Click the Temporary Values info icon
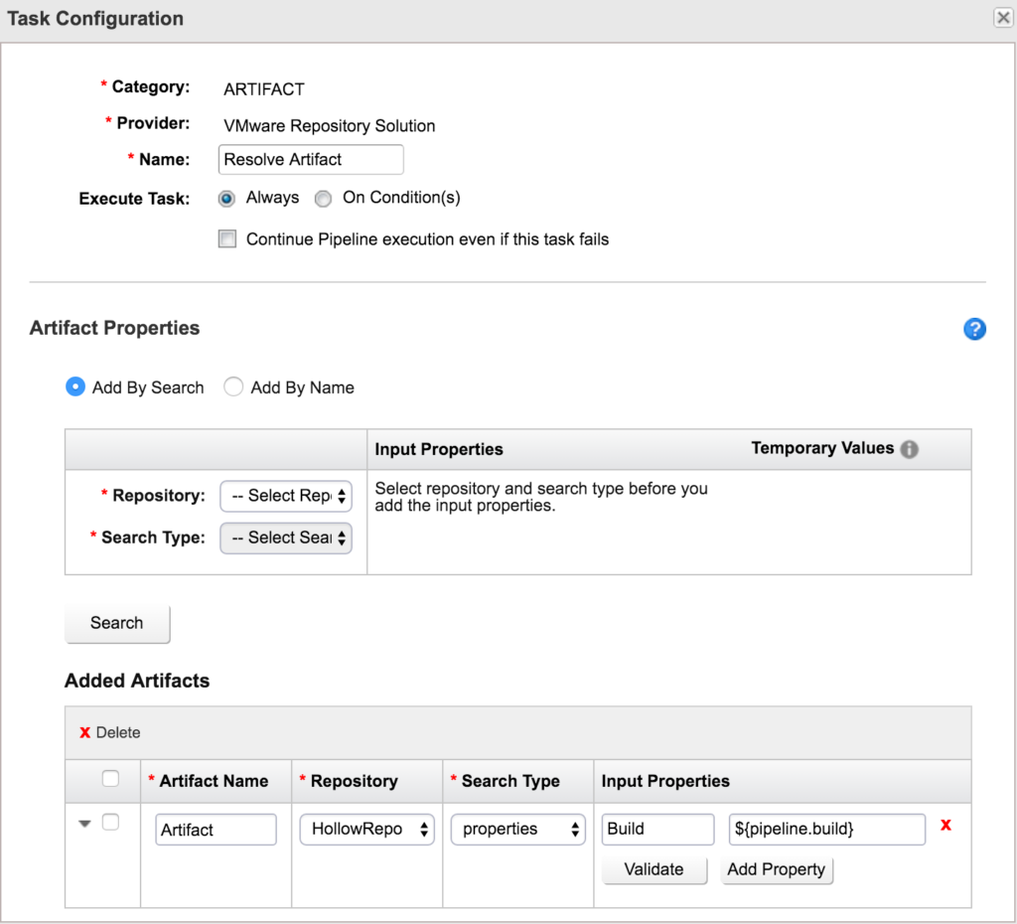The width and height of the screenshot is (1017, 924). coord(909,449)
